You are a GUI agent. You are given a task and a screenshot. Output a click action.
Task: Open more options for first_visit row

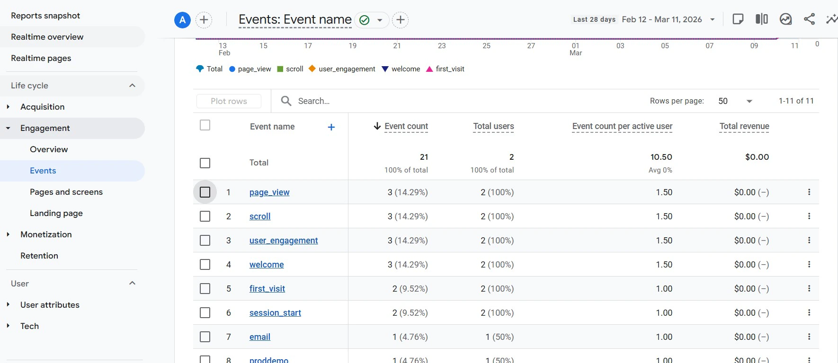[x=809, y=288]
